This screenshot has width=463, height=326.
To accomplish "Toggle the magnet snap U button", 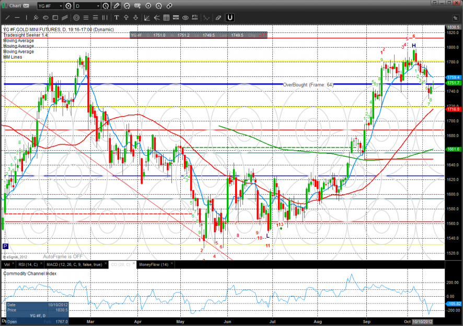I will click(x=229, y=18).
